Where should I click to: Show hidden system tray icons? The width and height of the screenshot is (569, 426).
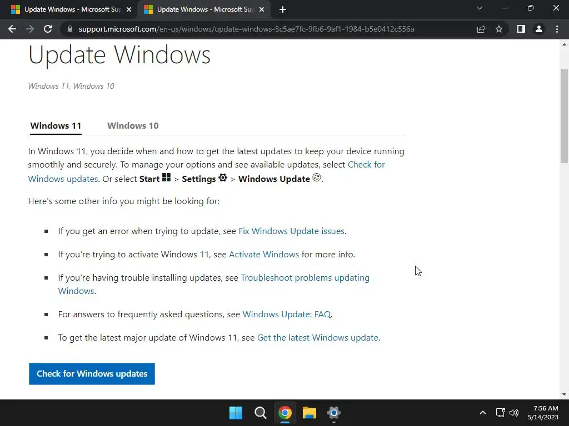pos(483,413)
